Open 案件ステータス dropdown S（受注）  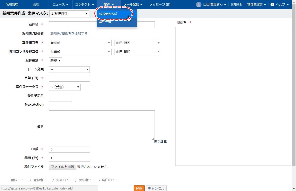coord(65,87)
